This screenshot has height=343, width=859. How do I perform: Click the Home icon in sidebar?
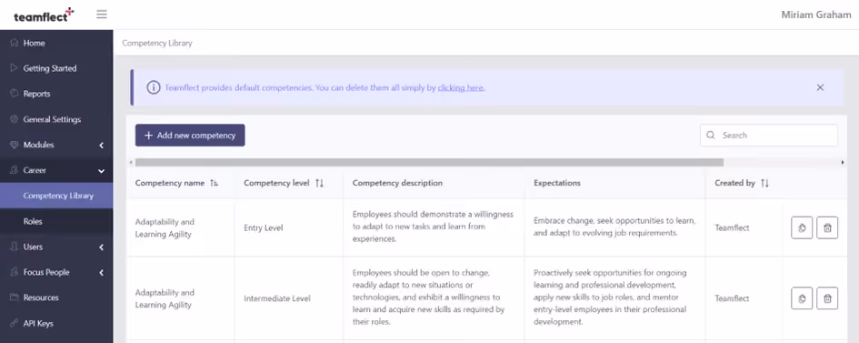[x=15, y=43]
